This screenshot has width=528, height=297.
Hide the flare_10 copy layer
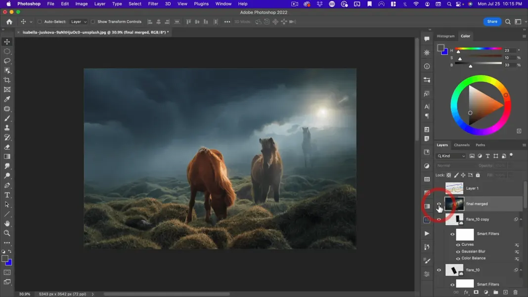439,219
